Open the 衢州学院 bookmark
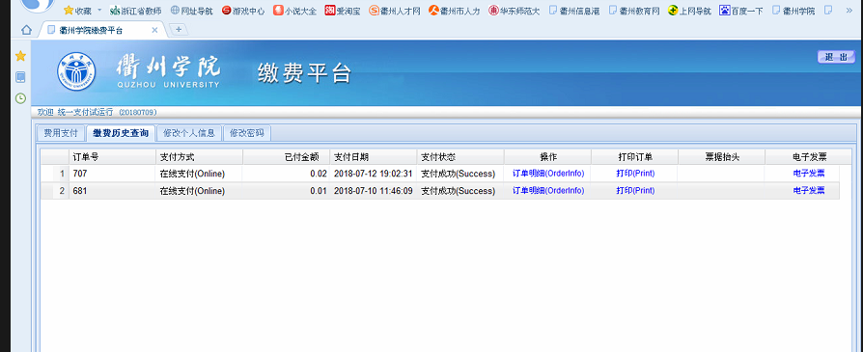Image resolution: width=863 pixels, height=352 pixels. tap(793, 11)
